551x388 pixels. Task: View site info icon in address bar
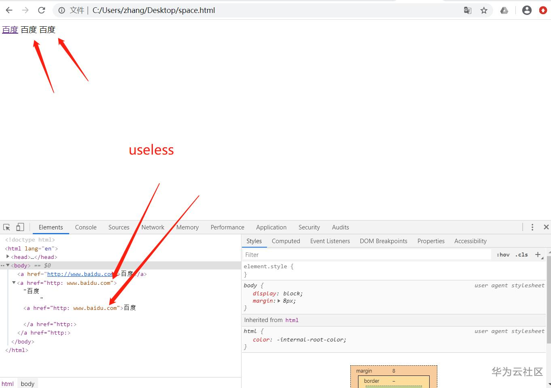61,11
